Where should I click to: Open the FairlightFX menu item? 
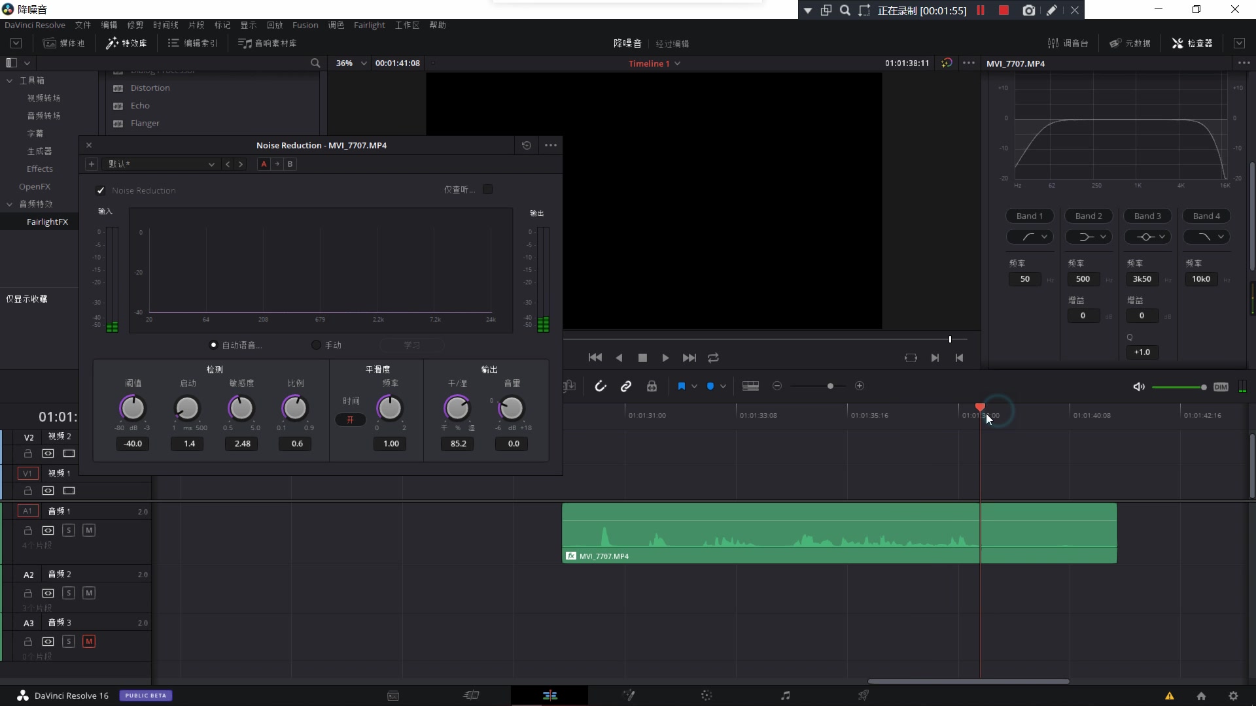(x=46, y=222)
